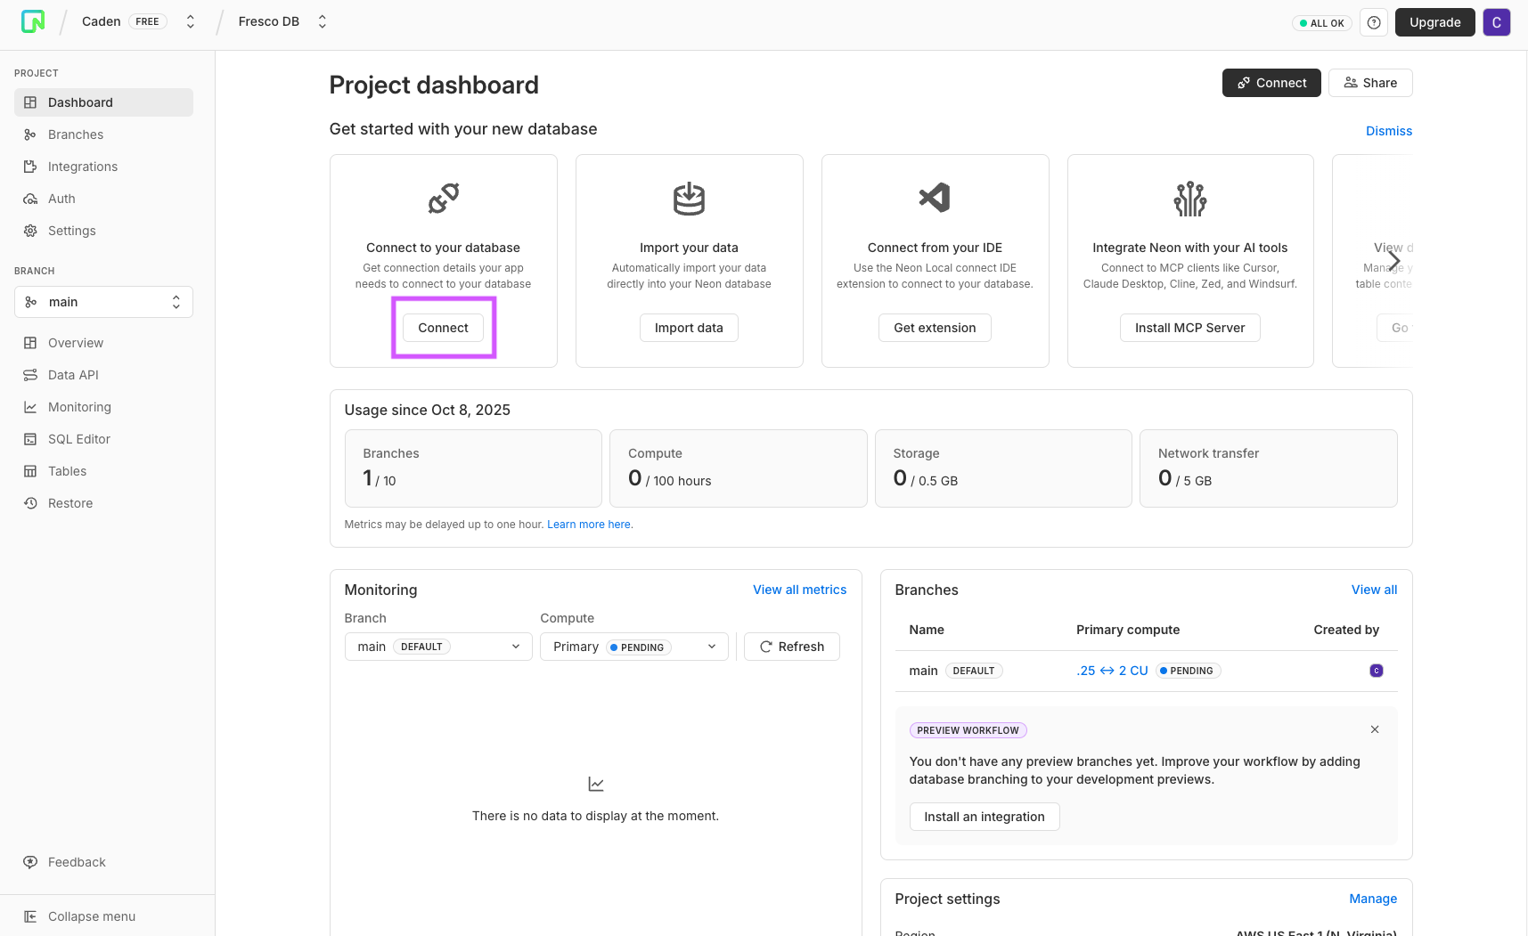
Task: Click the AI tools integration icon
Action: (x=1189, y=199)
